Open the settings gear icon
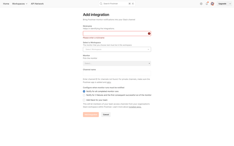 (201, 4)
